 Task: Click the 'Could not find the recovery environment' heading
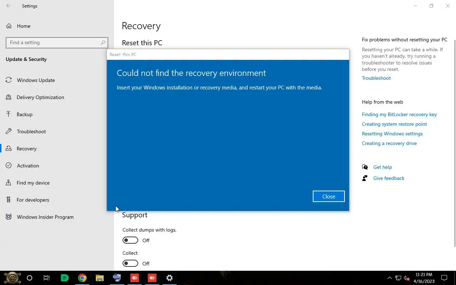(191, 73)
